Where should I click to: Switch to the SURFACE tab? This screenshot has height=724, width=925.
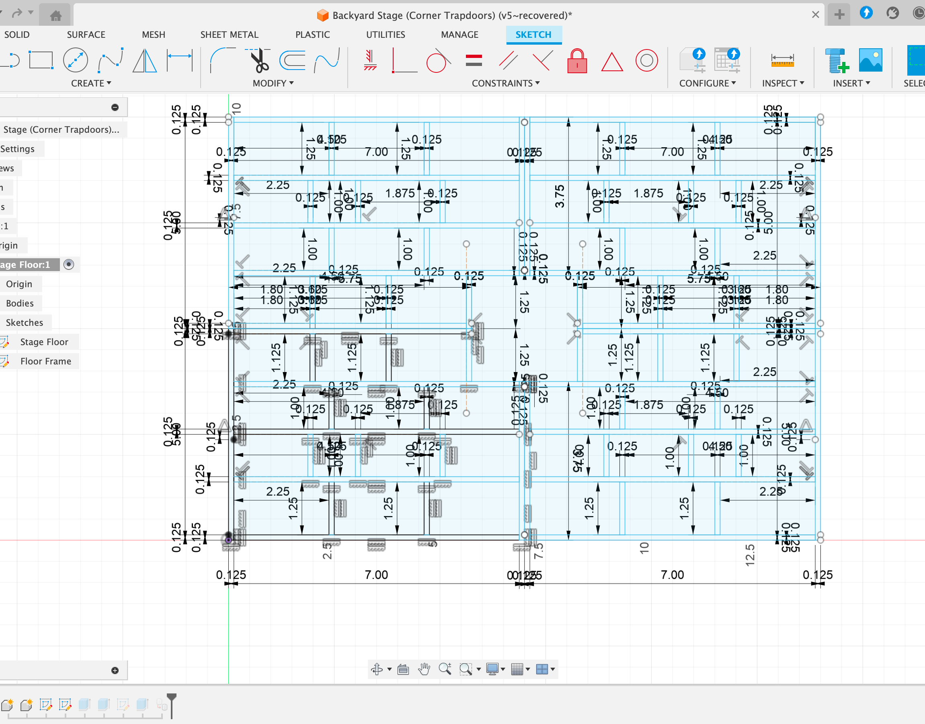[x=86, y=35]
